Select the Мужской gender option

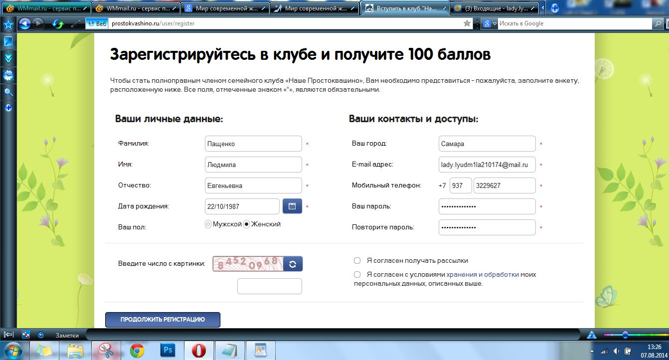point(208,224)
